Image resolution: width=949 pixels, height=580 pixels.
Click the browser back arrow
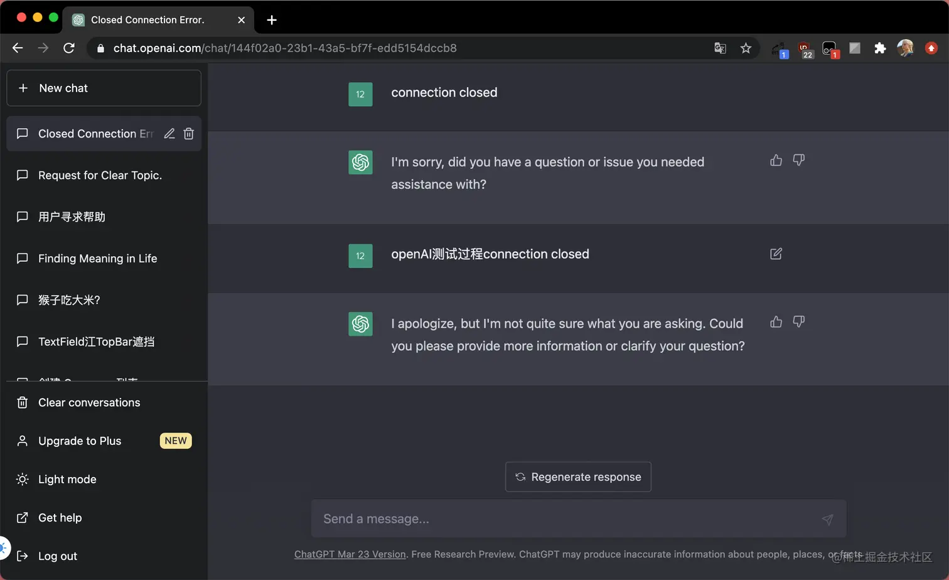click(x=18, y=48)
